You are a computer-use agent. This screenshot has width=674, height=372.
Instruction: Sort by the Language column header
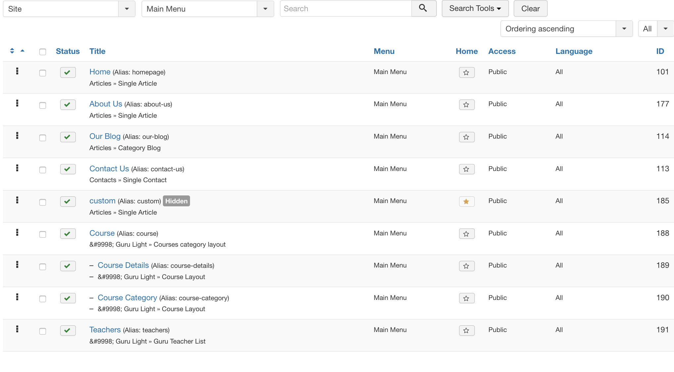pyautogui.click(x=574, y=51)
